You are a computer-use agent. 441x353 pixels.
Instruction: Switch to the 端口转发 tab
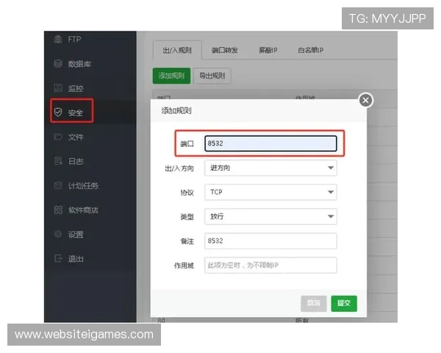pos(224,50)
